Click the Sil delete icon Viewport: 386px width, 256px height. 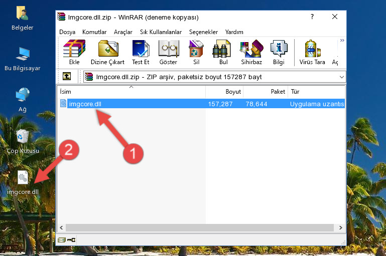click(x=196, y=52)
